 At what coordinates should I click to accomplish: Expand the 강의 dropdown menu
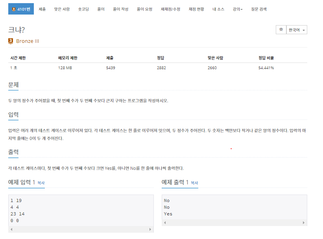pos(238,9)
